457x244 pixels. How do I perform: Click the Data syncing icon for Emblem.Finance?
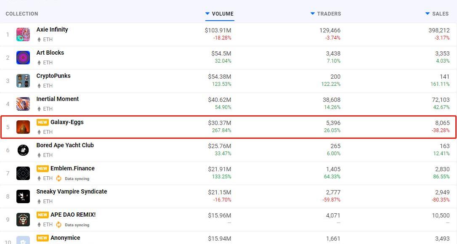pos(59,178)
